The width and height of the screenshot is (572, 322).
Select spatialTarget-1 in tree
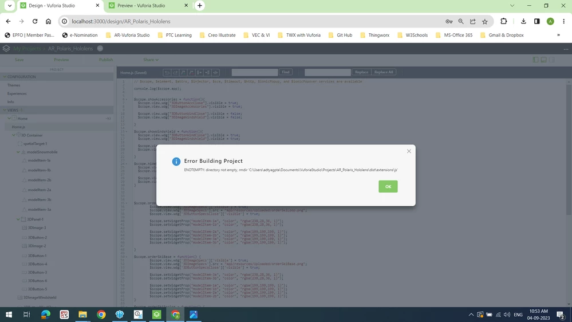35,143
